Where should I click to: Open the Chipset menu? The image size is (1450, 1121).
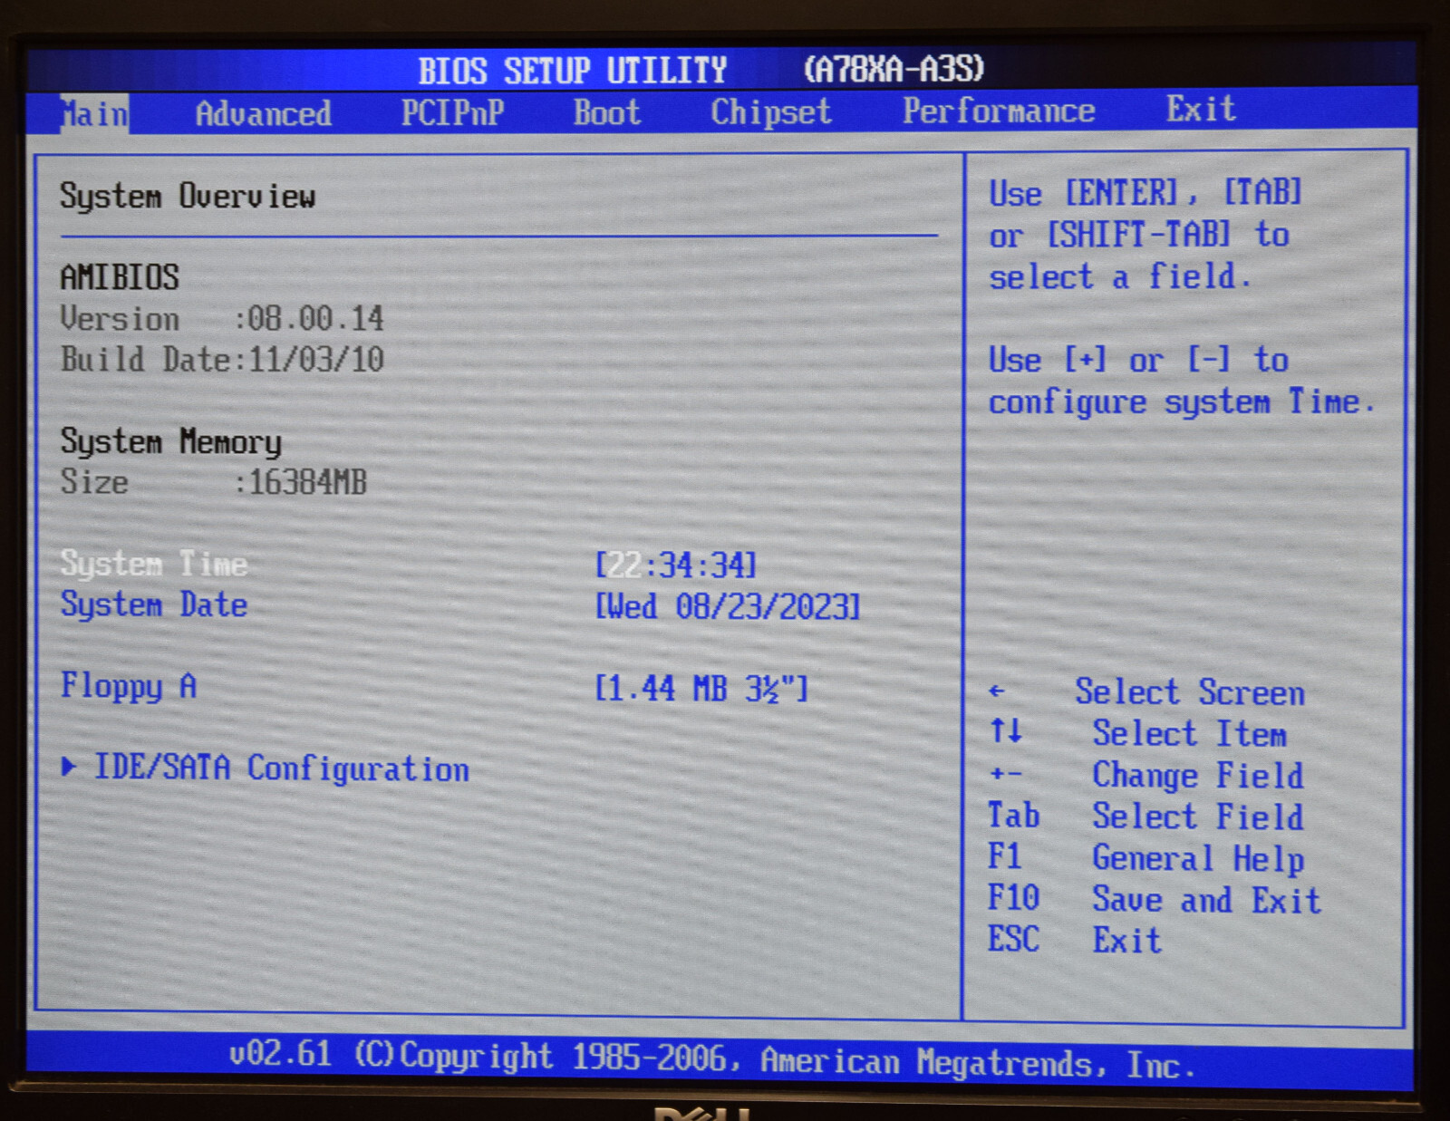(x=769, y=112)
